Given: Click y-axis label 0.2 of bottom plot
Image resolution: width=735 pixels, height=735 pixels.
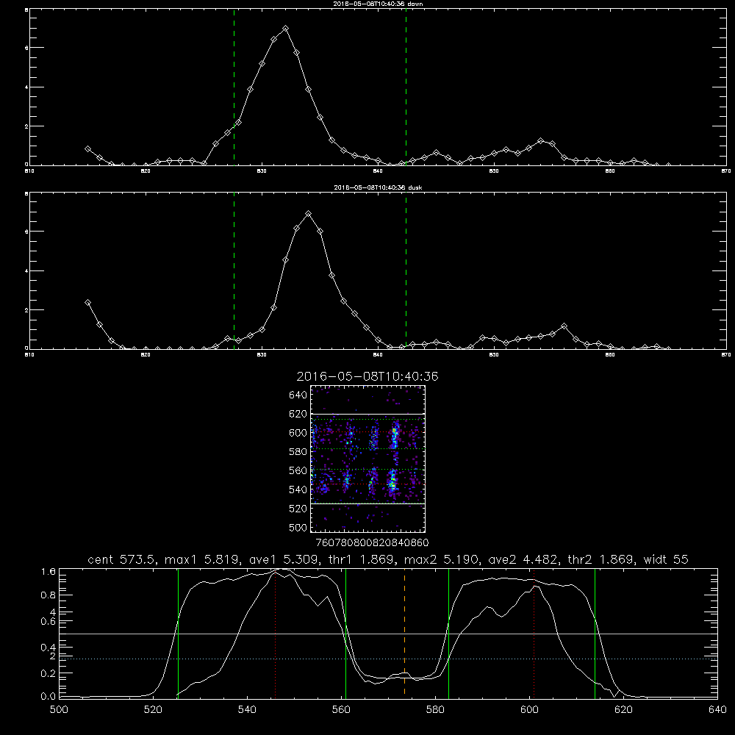Looking at the screenshot, I should point(49,673).
